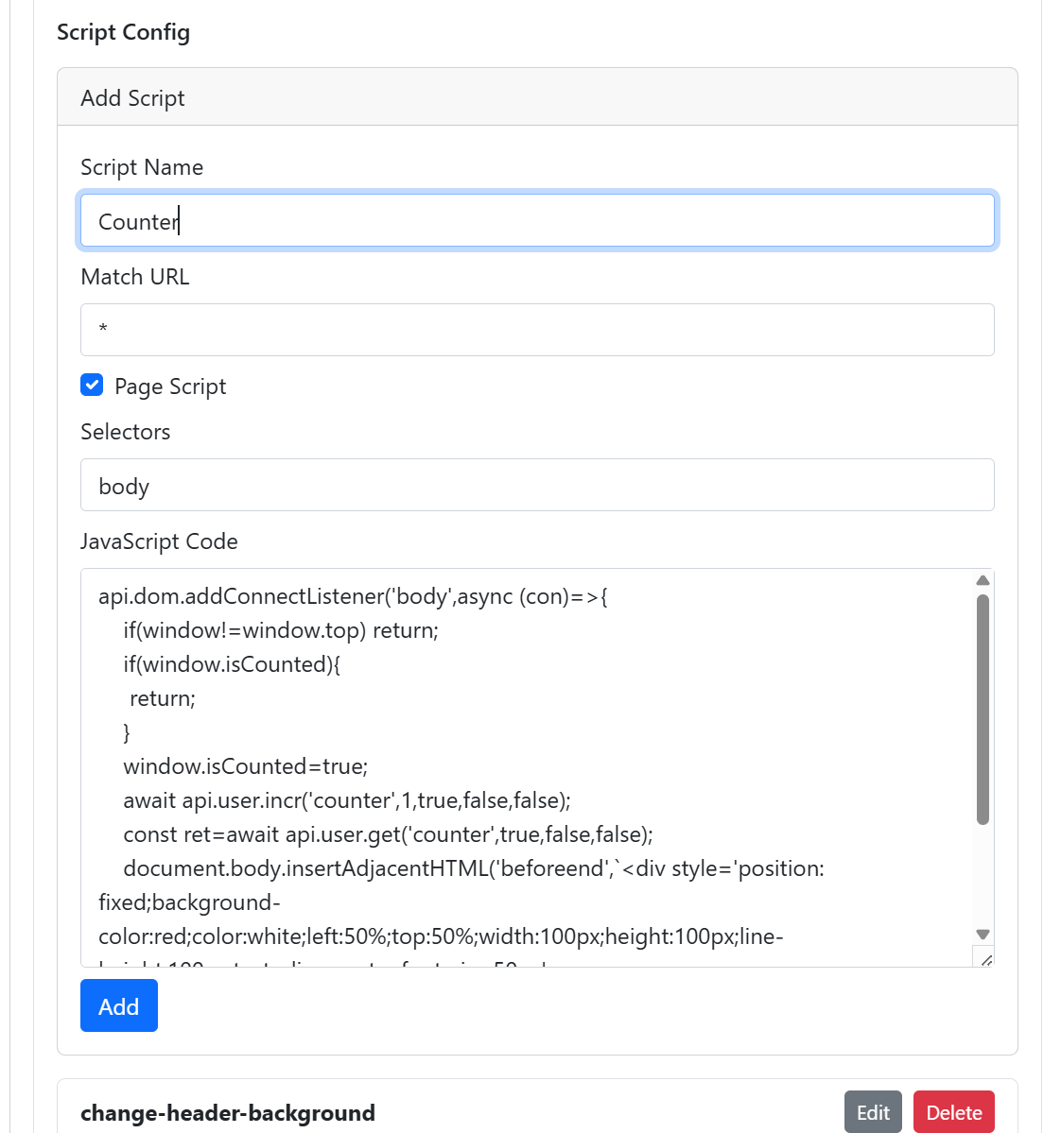
Task: Click the Selectors label
Action: point(125,432)
